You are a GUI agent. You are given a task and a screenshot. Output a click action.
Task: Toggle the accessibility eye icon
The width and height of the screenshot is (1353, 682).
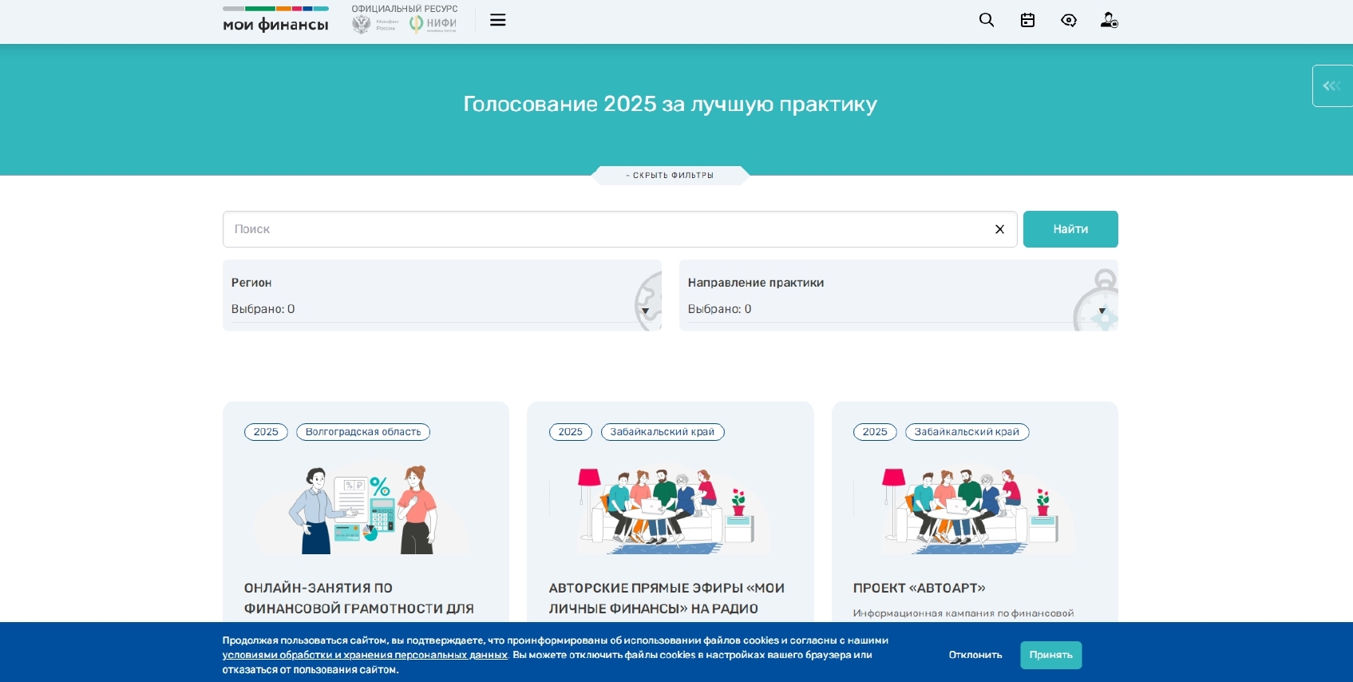click(x=1068, y=20)
